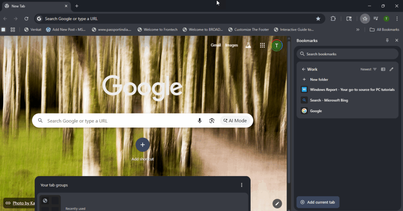This screenshot has height=211, width=403.
Task: Open the profile T avatar in toolbar
Action: tap(386, 19)
